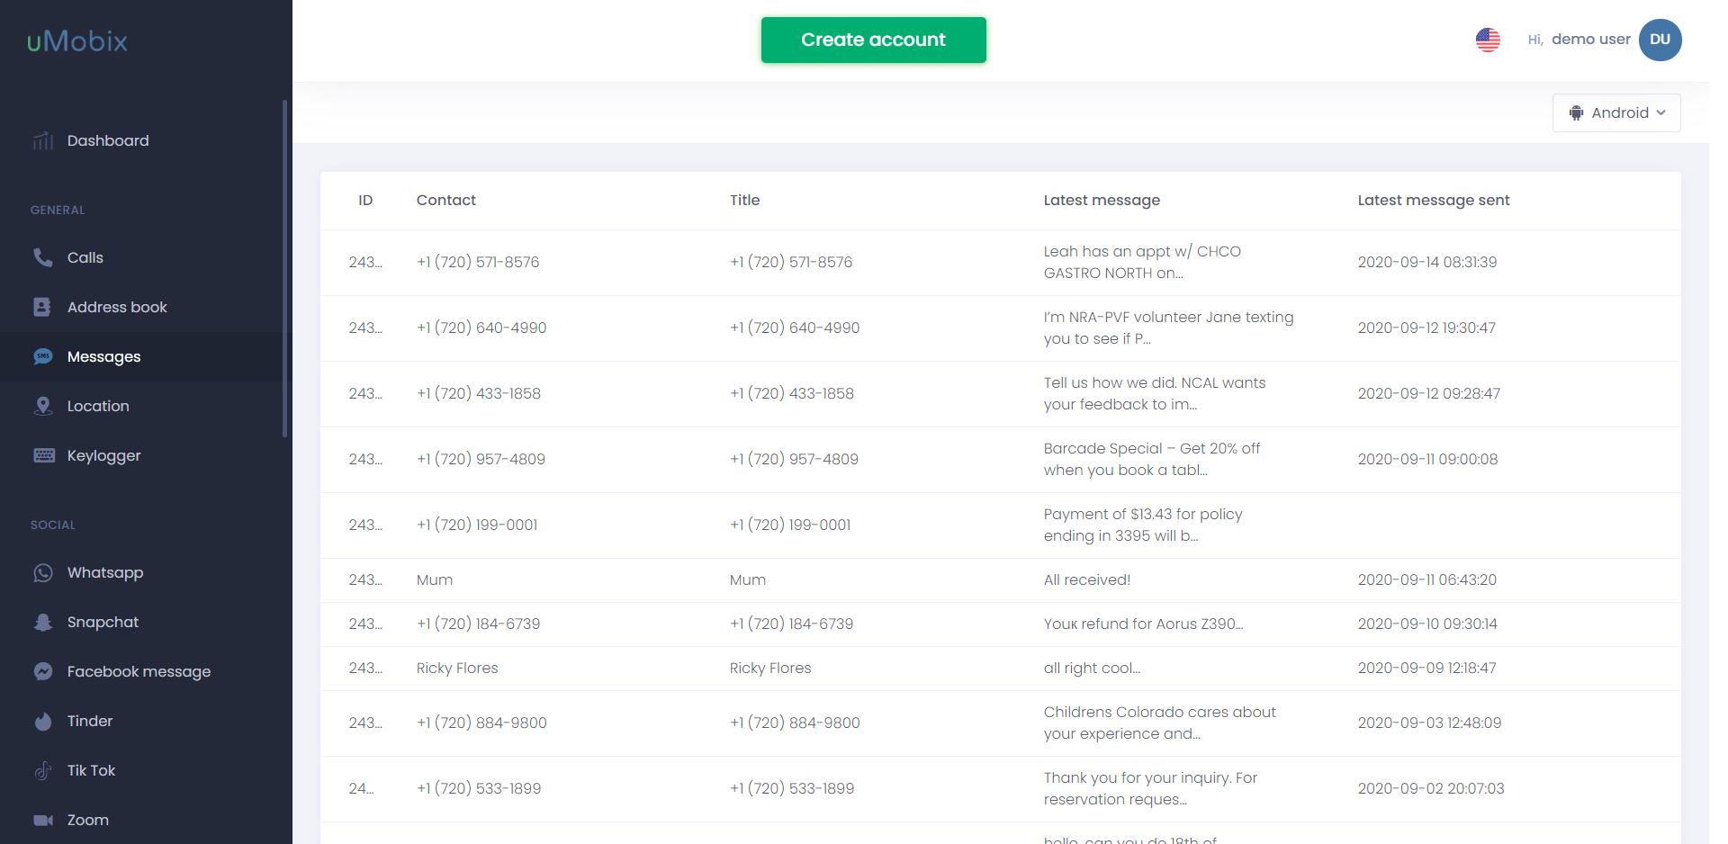The width and height of the screenshot is (1728, 844).
Task: Click the ID column header
Action: click(365, 200)
